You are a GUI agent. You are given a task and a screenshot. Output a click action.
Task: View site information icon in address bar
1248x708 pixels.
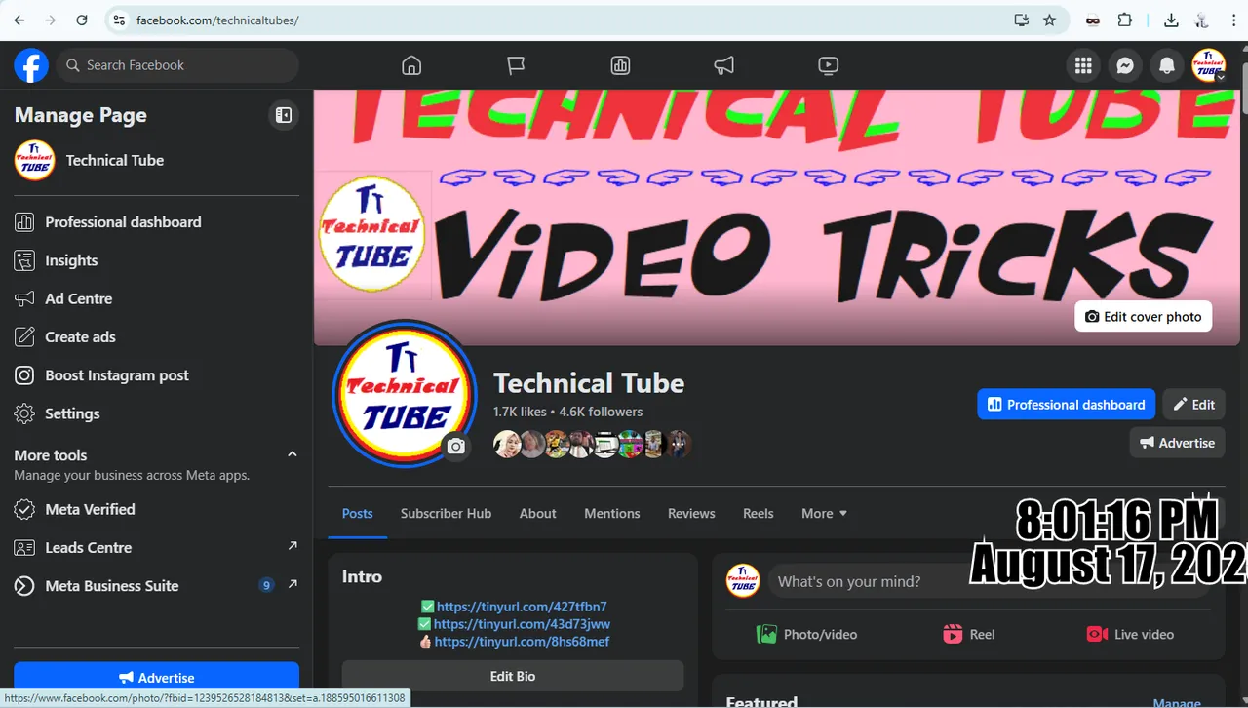click(x=119, y=20)
